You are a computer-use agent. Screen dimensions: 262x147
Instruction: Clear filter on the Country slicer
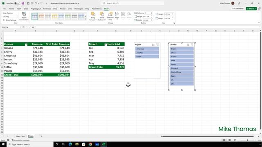coord(192,45)
